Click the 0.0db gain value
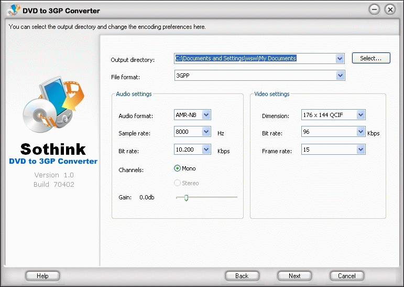 [x=147, y=197]
